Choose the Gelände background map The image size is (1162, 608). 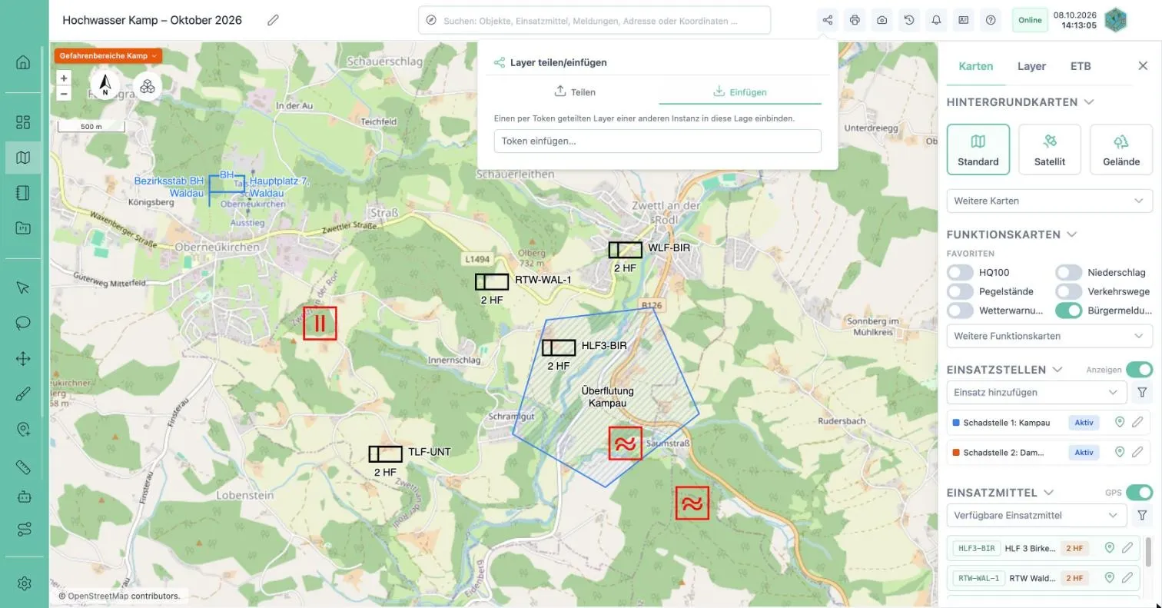tap(1121, 149)
